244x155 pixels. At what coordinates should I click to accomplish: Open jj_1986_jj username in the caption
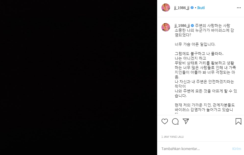tap(182, 26)
